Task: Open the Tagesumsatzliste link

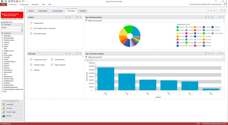Action: [60, 65]
